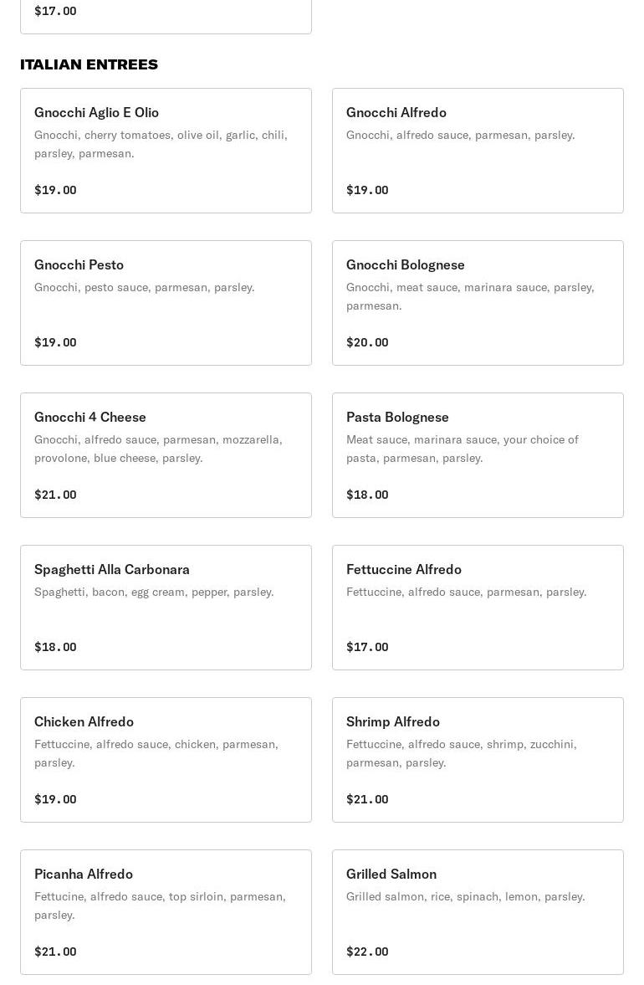Select the Fettuccine Alfredo card
This screenshot has width=644, height=985.
(478, 608)
